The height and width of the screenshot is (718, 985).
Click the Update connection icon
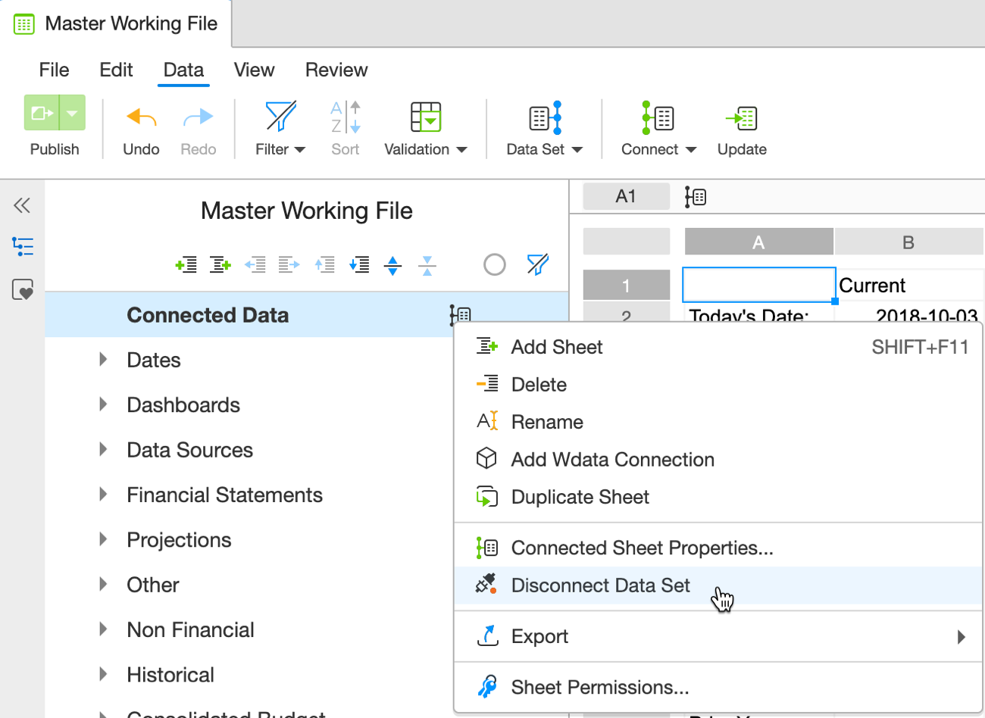point(741,118)
